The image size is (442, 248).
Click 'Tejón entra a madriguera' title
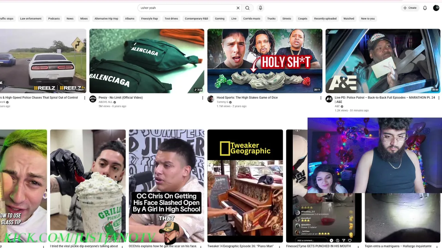398,246
